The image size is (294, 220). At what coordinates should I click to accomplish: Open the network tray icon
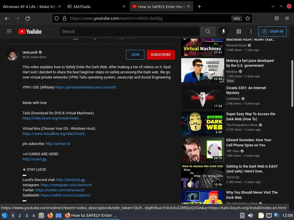[269, 215]
